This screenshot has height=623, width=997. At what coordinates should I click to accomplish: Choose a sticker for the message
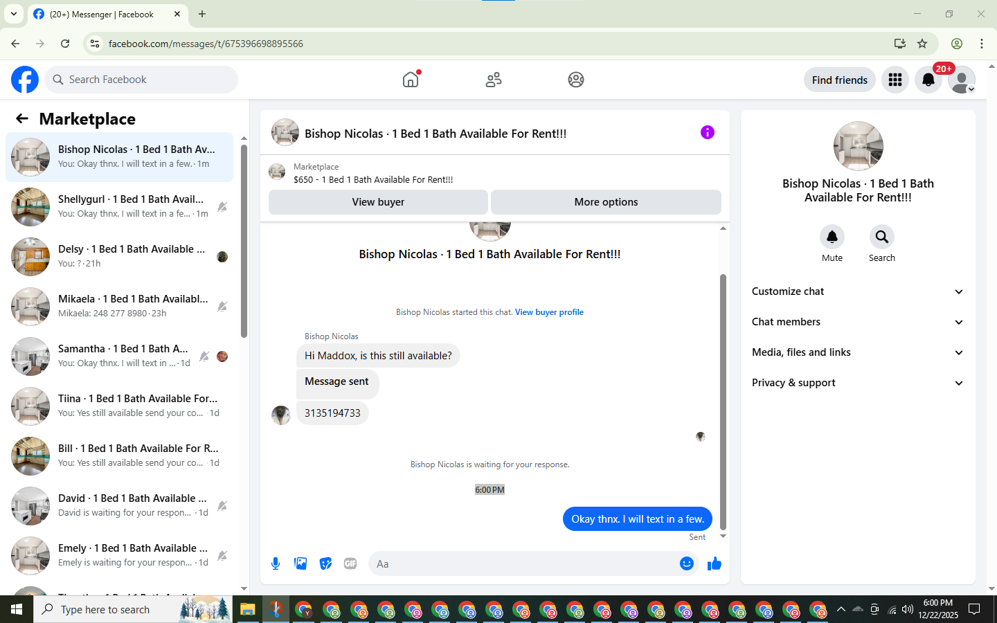click(x=325, y=563)
